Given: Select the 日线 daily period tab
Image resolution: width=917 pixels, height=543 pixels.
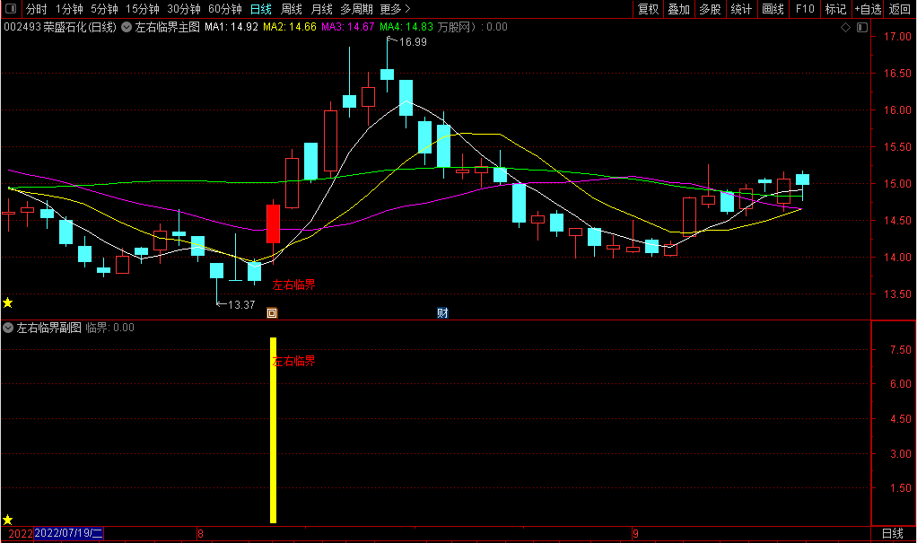Looking at the screenshot, I should coord(261,9).
